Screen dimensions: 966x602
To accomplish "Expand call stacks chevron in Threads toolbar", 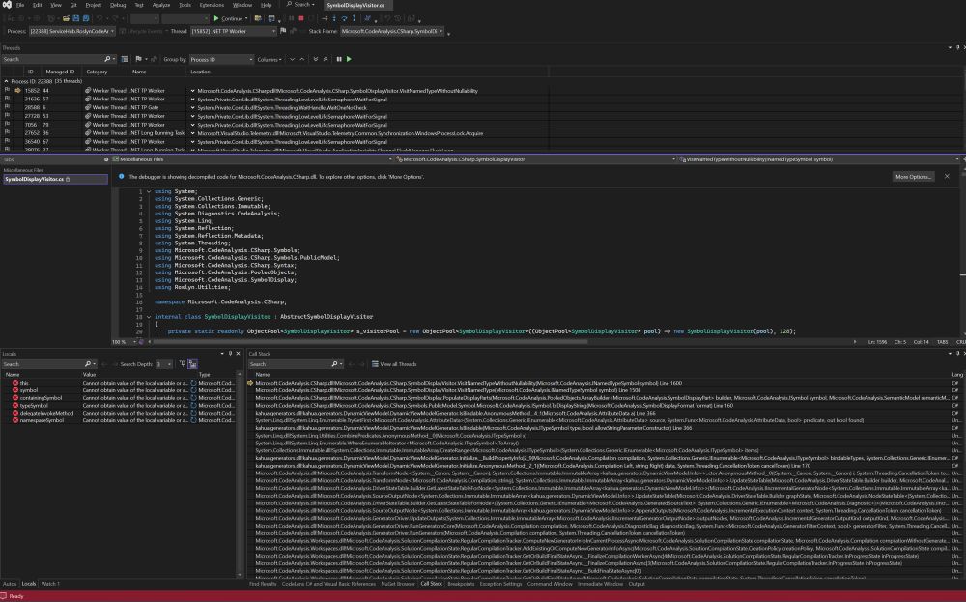I will (292, 59).
